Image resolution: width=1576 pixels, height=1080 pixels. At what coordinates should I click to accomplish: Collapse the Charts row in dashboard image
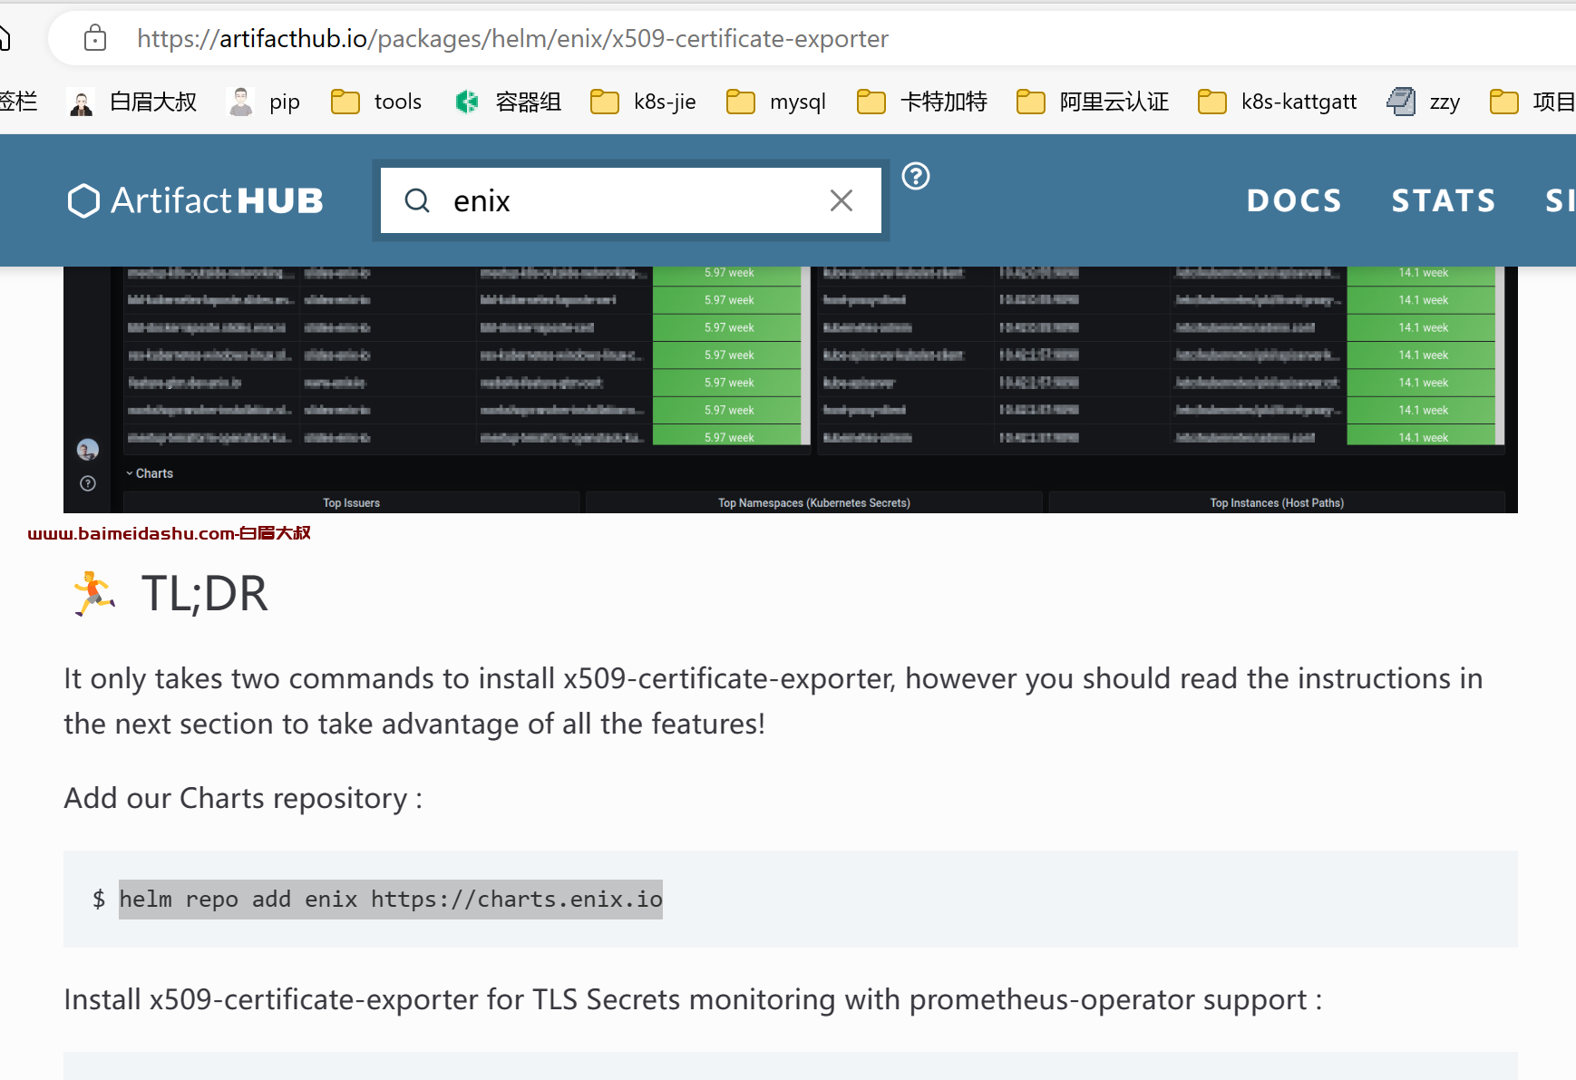150,473
